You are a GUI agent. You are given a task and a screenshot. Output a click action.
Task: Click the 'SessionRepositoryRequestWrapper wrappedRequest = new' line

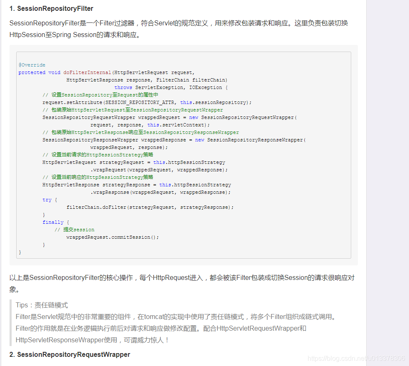tap(170, 117)
